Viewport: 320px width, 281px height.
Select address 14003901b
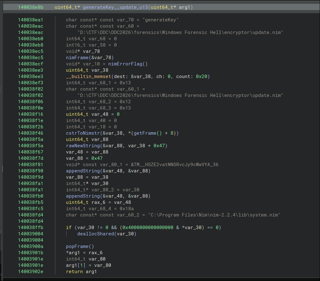(x=30, y=253)
